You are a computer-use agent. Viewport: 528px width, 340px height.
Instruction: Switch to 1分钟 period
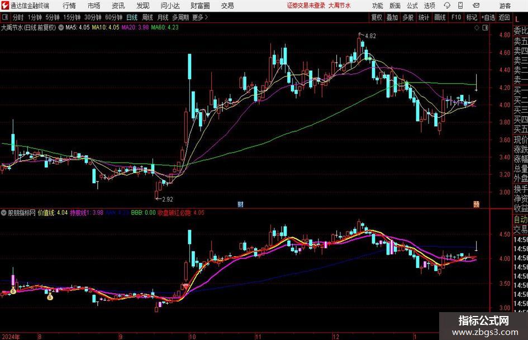point(35,17)
